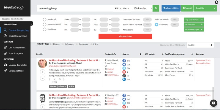The image size is (220, 110).
Task: Open the chat support bubble
Action: click(x=214, y=103)
